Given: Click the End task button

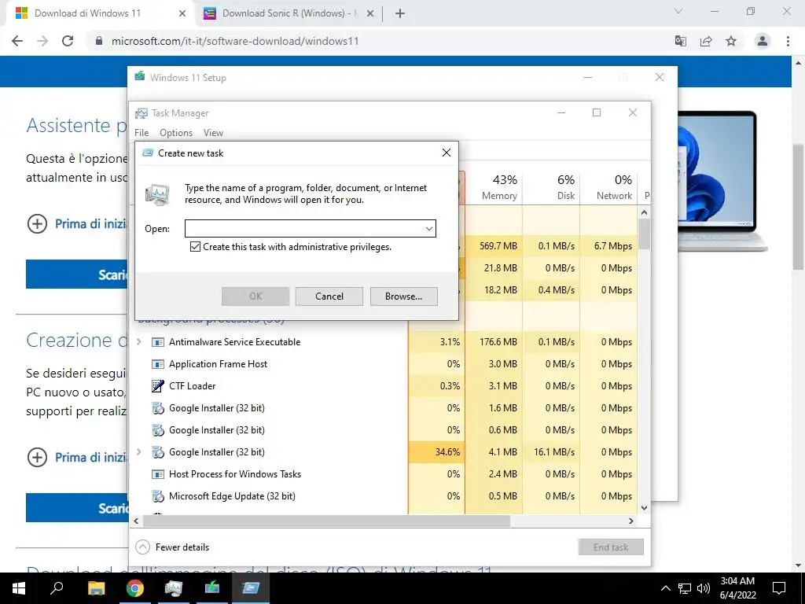Looking at the screenshot, I should click(610, 547).
